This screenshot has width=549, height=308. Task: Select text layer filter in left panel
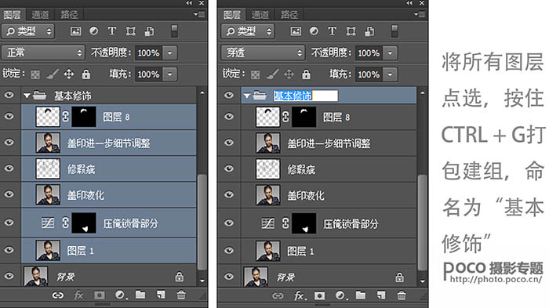(x=112, y=31)
